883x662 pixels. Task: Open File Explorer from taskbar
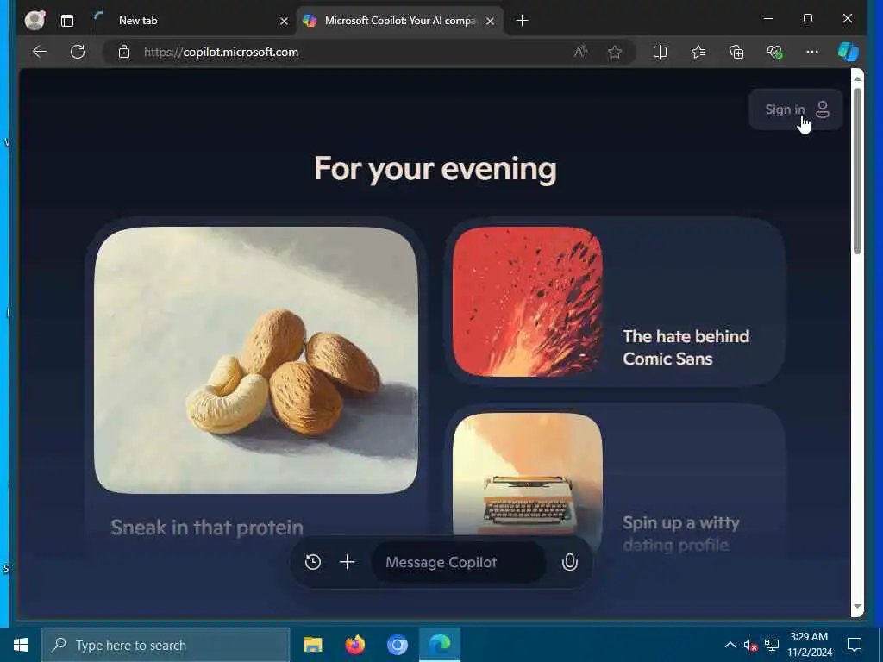click(x=312, y=645)
